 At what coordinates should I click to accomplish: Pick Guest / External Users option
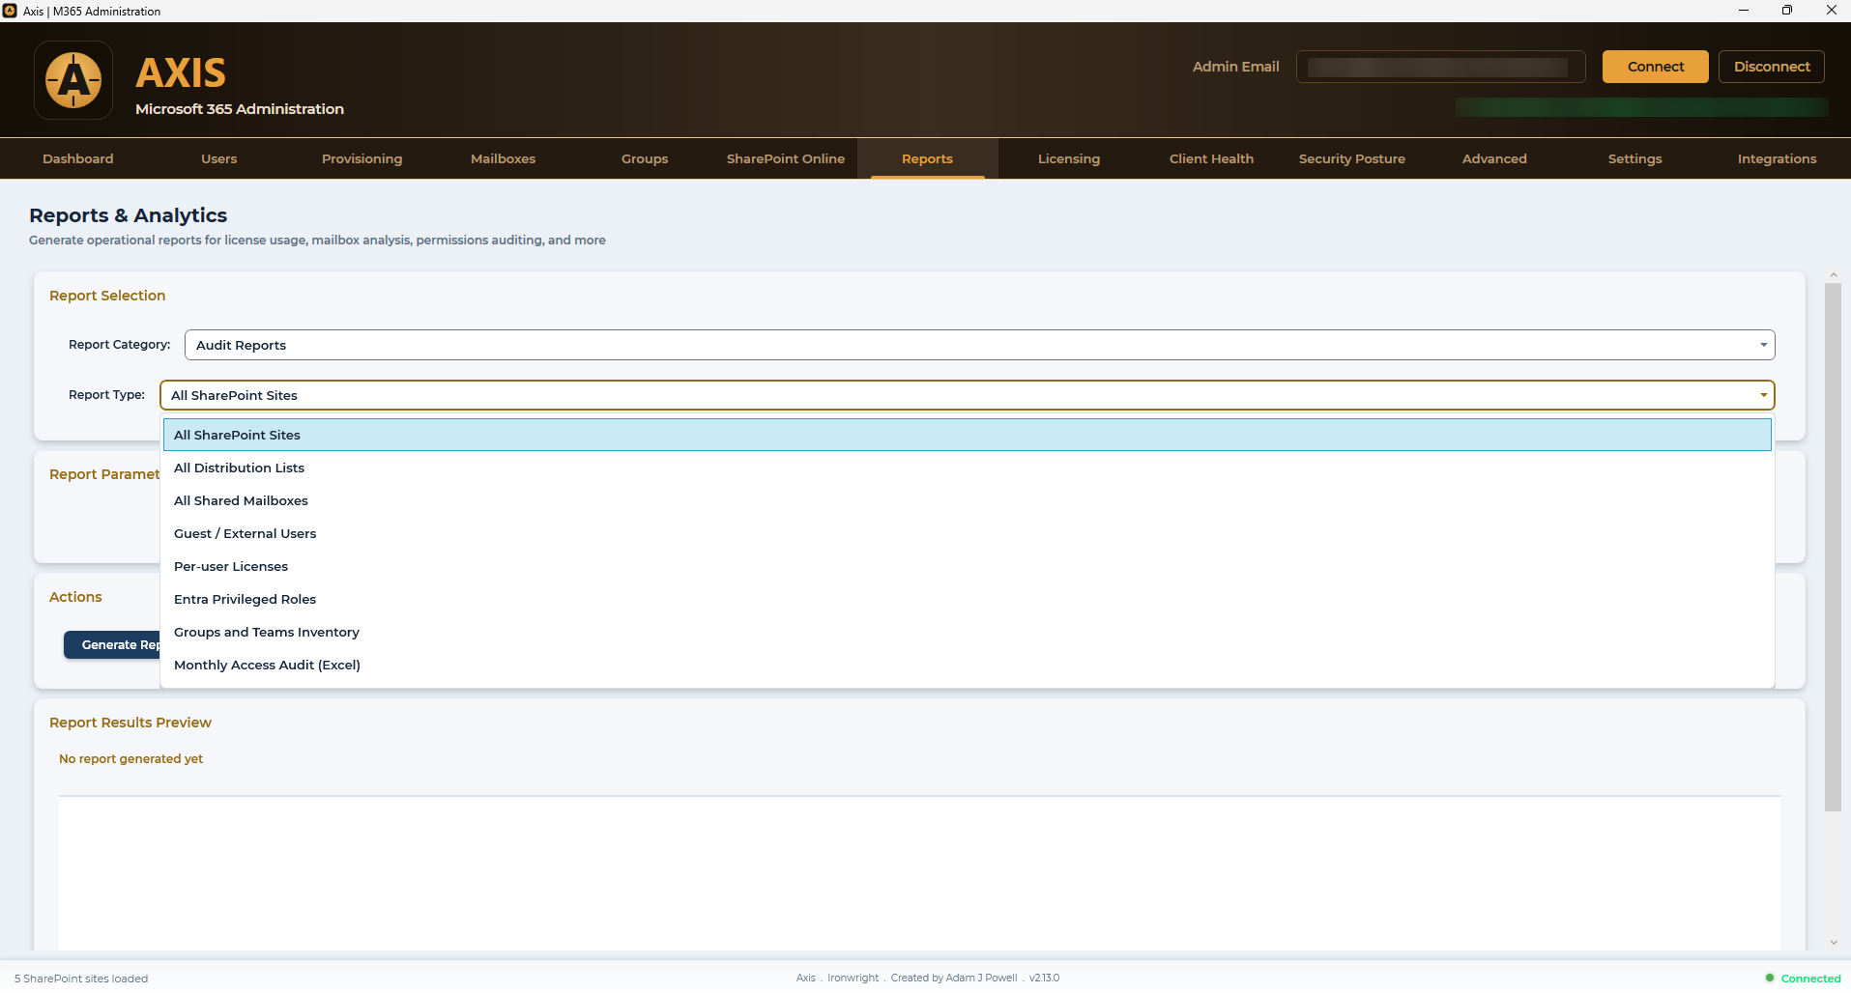coord(967,533)
